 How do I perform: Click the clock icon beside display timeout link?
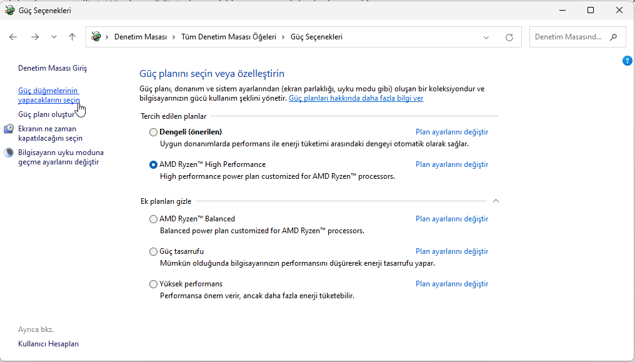click(9, 129)
